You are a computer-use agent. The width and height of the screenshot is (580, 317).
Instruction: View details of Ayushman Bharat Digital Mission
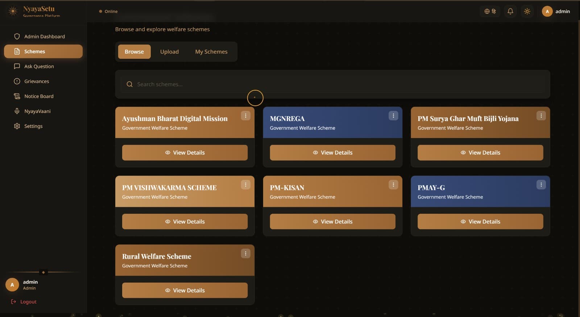[185, 153]
